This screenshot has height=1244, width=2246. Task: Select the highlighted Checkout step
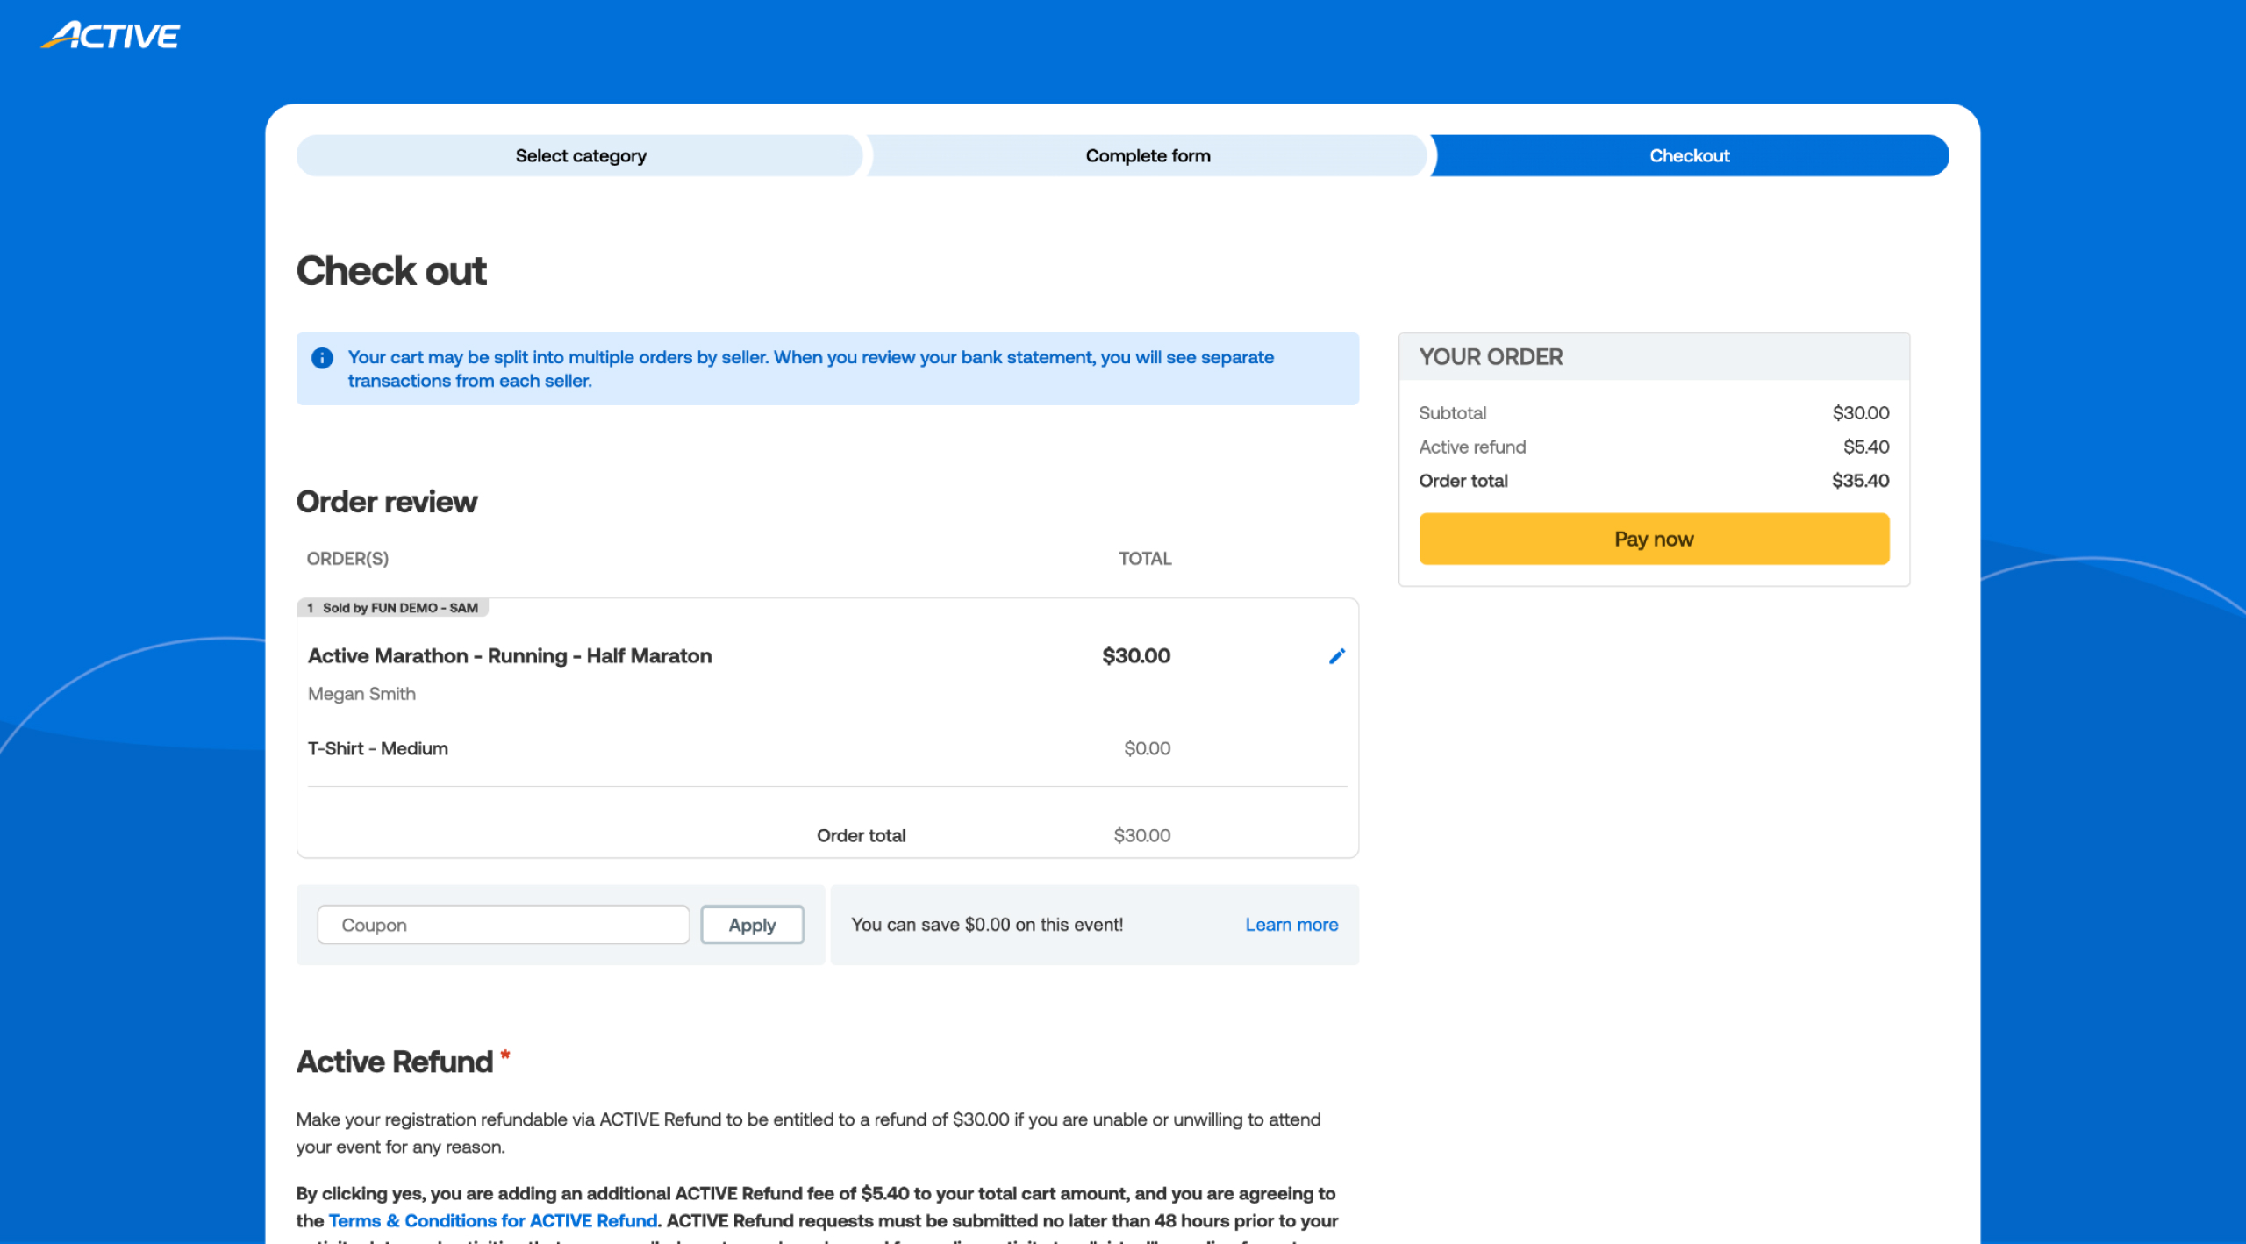(1689, 155)
